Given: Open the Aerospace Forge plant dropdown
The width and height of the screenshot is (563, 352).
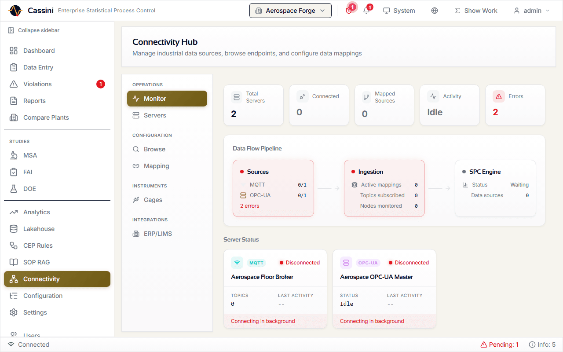Looking at the screenshot, I should pos(290,11).
